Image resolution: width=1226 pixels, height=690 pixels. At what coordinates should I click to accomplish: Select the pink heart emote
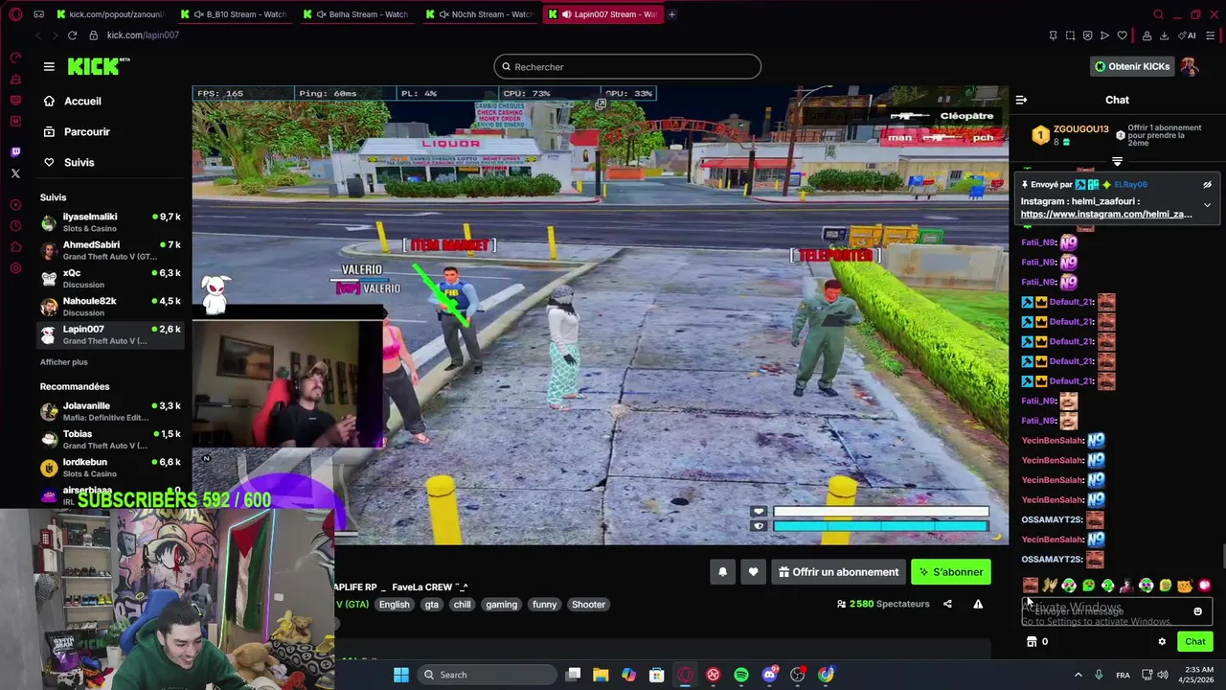(1204, 586)
